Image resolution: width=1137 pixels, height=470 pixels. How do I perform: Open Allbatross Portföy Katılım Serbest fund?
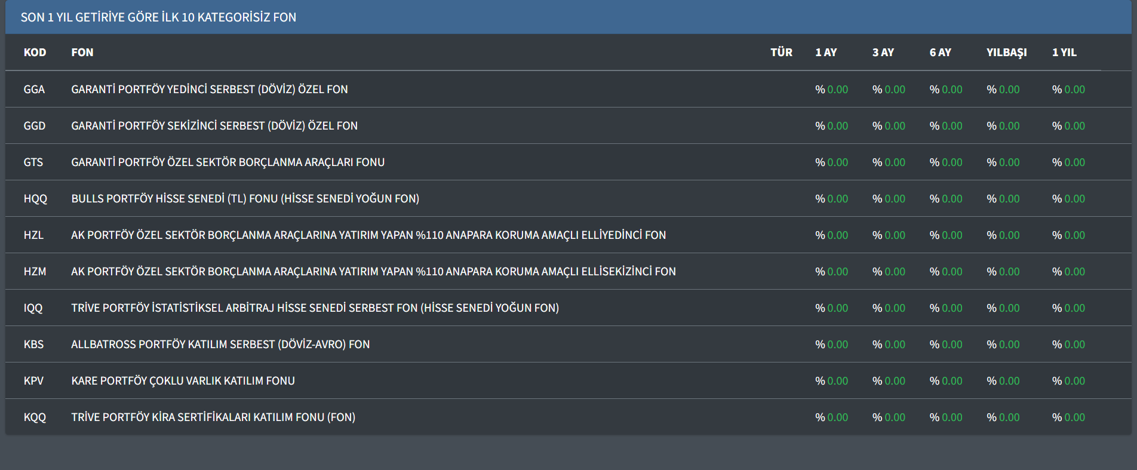(220, 345)
